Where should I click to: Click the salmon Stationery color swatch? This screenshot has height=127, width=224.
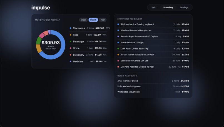(x=70, y=55)
